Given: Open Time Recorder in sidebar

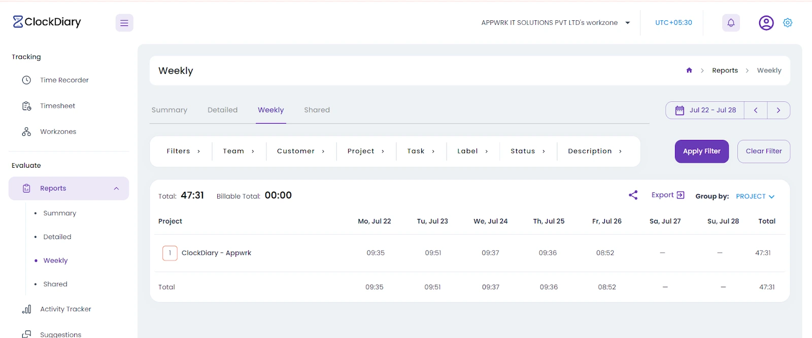Looking at the screenshot, I should click(64, 80).
